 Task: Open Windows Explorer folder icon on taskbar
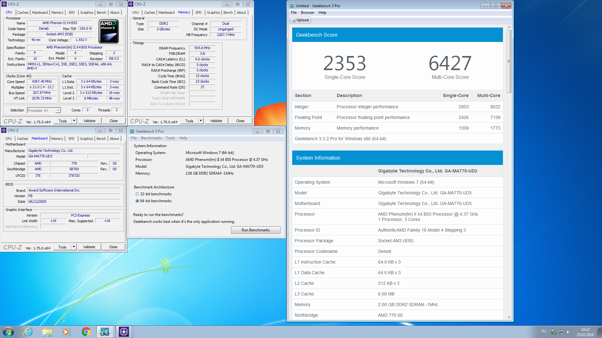pyautogui.click(x=47, y=331)
